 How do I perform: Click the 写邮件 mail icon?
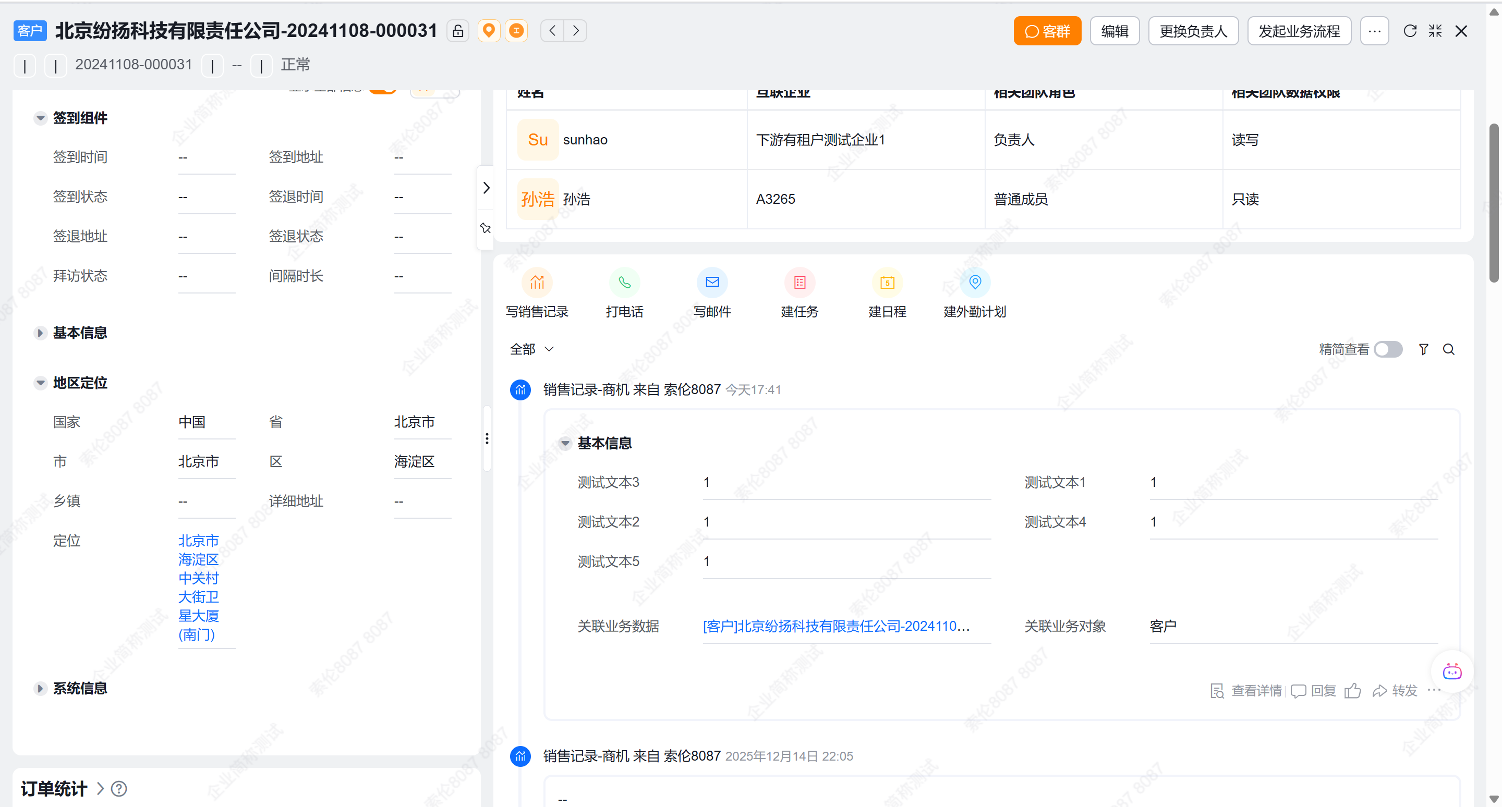pyautogui.click(x=711, y=283)
